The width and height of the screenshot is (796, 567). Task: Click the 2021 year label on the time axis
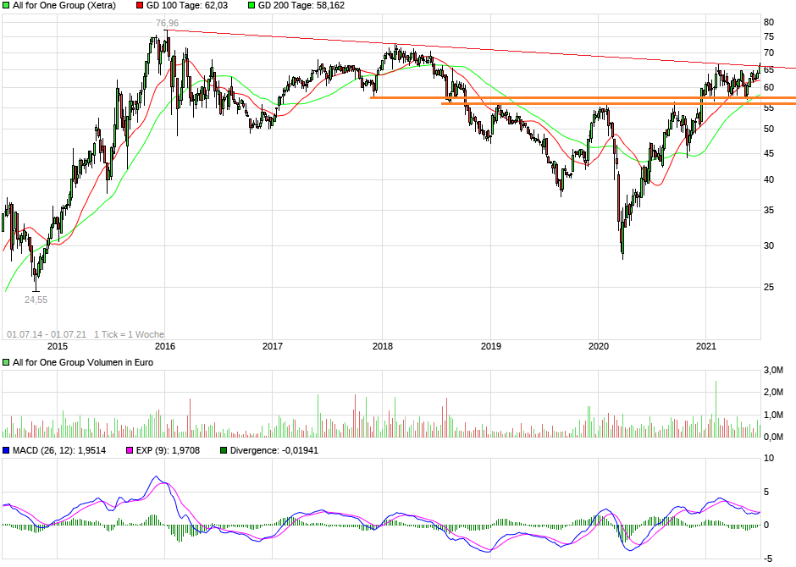(x=706, y=346)
